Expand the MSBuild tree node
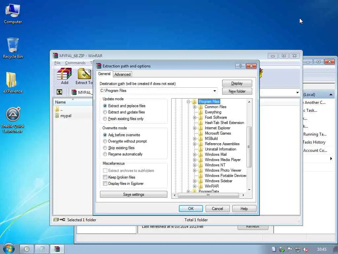This screenshot has height=254, width=338. coord(194,139)
